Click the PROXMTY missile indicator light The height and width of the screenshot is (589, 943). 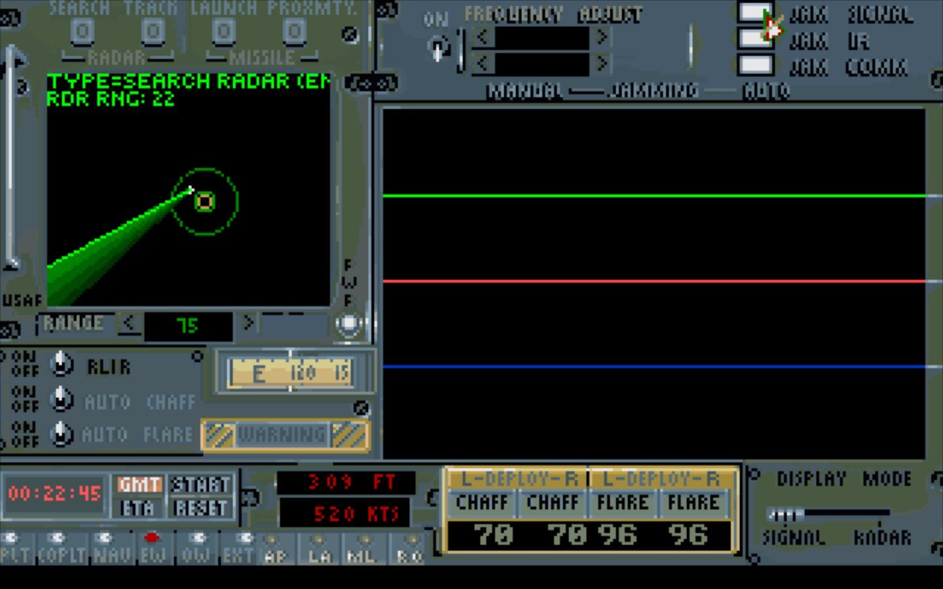pyautogui.click(x=294, y=31)
